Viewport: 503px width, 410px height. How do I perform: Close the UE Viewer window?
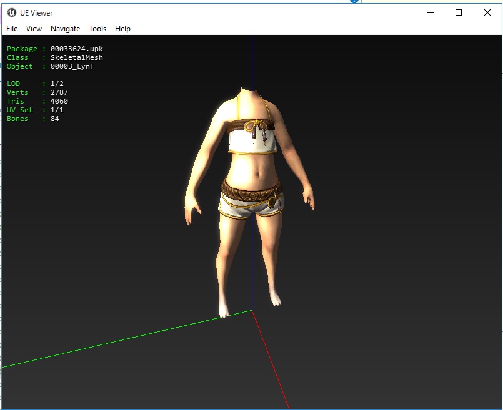(x=487, y=12)
